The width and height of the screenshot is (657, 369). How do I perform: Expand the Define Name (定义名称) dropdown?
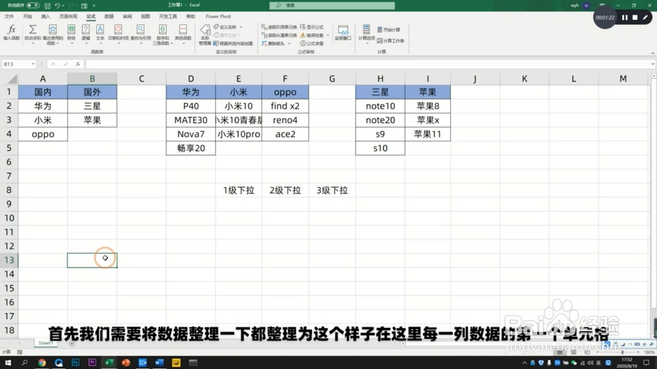coord(241,27)
